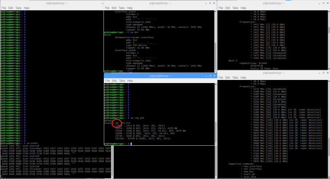Minimize the 2.4 GHz frequencies terminal window
330x179 pixels.
(319, 3)
